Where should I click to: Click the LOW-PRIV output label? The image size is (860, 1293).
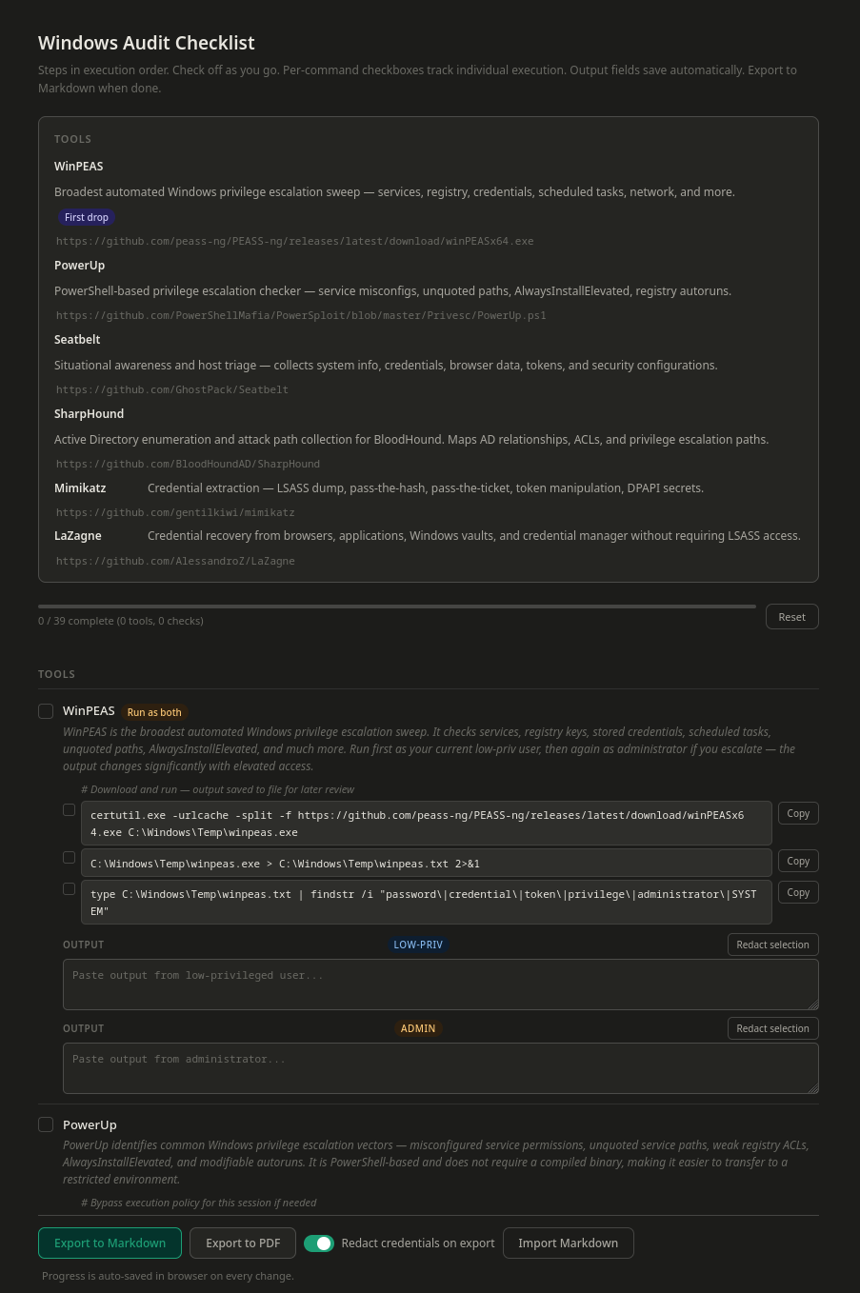[418, 945]
